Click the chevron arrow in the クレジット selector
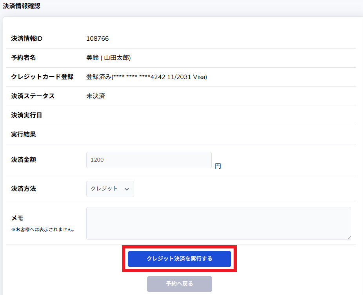This screenshot has height=295, width=363. click(127, 189)
